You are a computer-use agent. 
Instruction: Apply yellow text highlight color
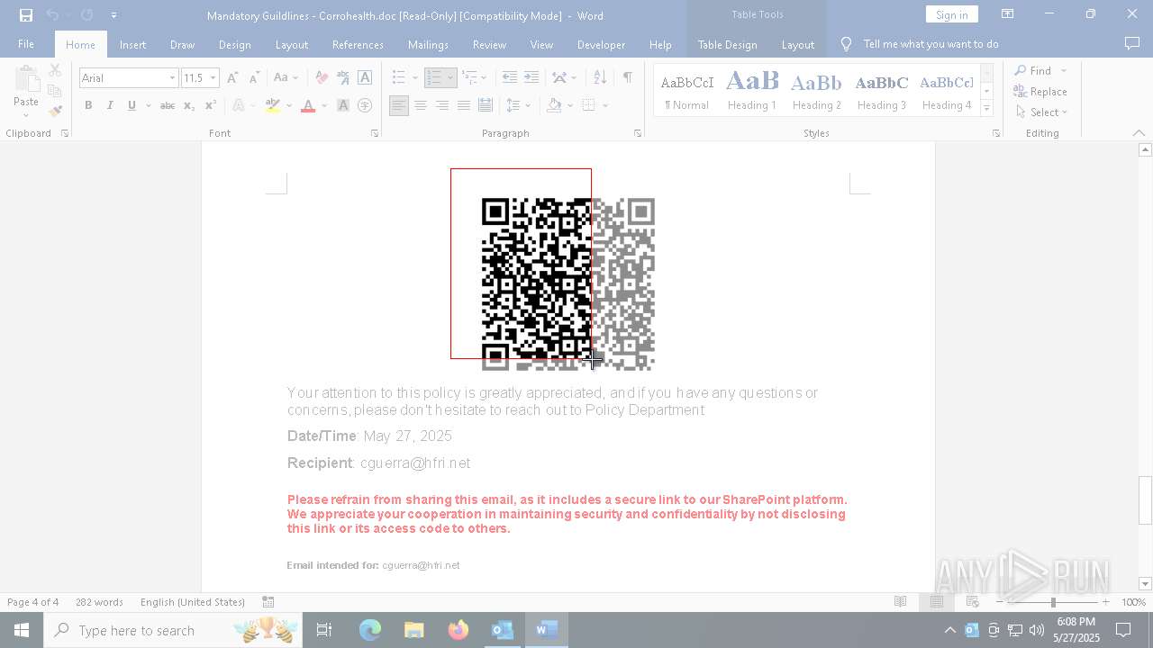[273, 105]
